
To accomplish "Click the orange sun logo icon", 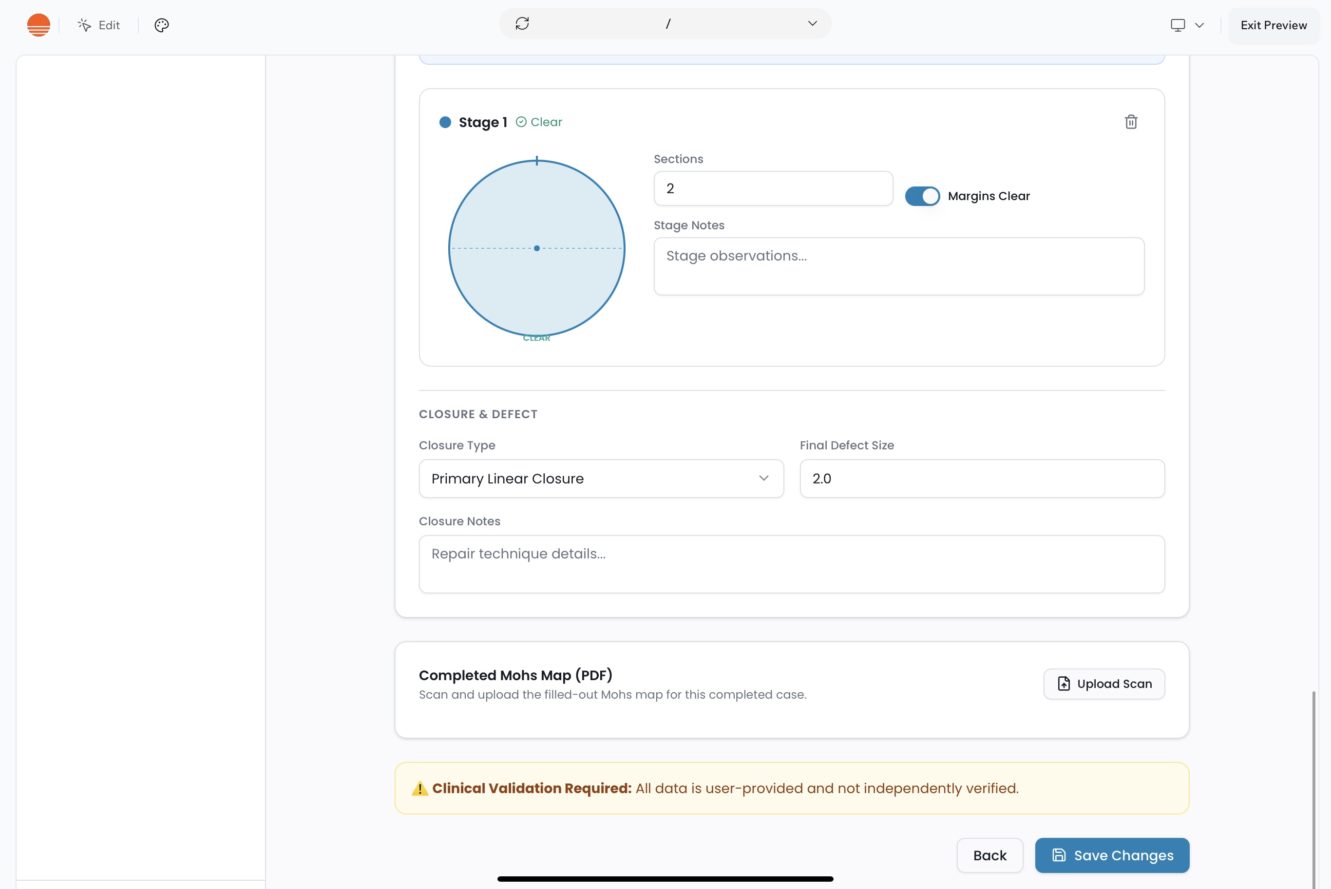I will pyautogui.click(x=38, y=25).
